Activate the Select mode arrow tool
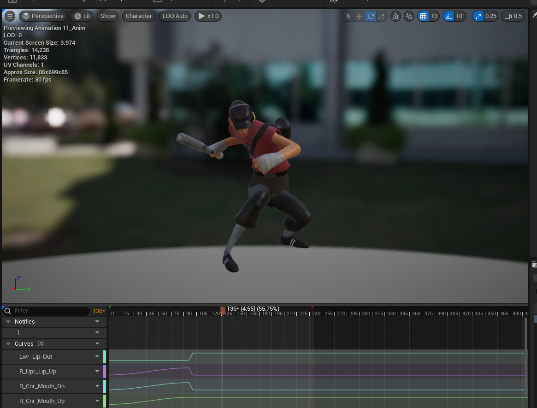Viewport: 537px width, 408px height. [348, 16]
